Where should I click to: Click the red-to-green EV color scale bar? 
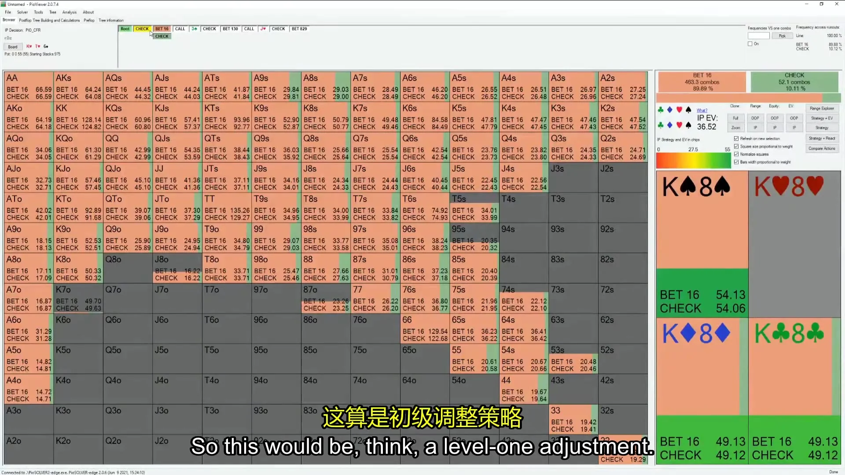693,161
